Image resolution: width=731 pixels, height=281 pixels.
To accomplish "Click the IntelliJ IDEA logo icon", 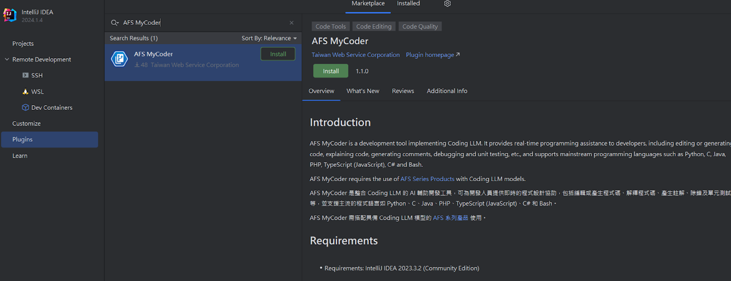I will pos(10,16).
